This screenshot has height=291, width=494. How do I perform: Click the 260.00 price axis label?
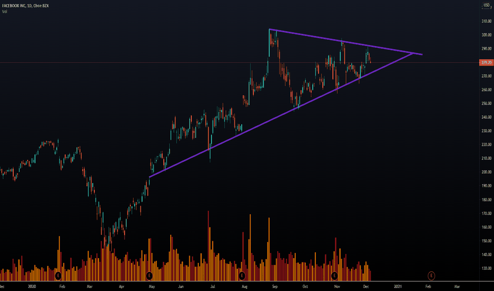(x=487, y=89)
